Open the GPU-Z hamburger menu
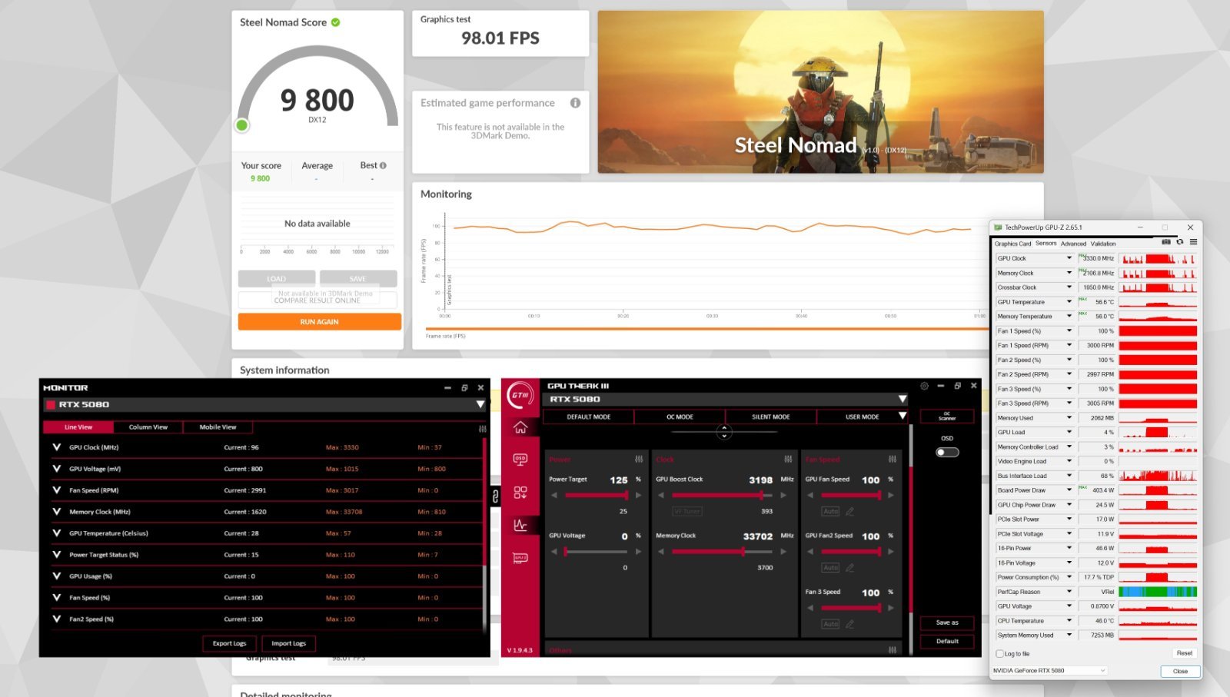Screen dimensions: 1230x697 click(1193, 242)
